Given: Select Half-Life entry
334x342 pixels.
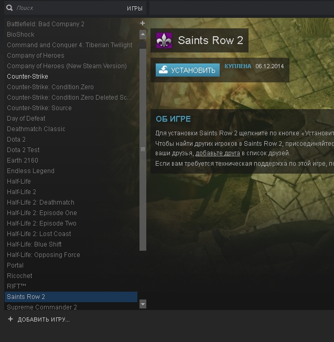Looking at the screenshot, I should pos(71,181).
